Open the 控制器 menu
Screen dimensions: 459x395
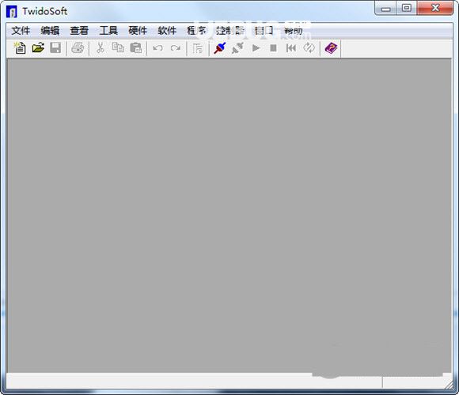pos(230,30)
